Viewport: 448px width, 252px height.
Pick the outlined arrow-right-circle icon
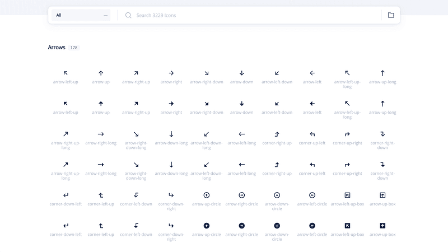coord(242,195)
